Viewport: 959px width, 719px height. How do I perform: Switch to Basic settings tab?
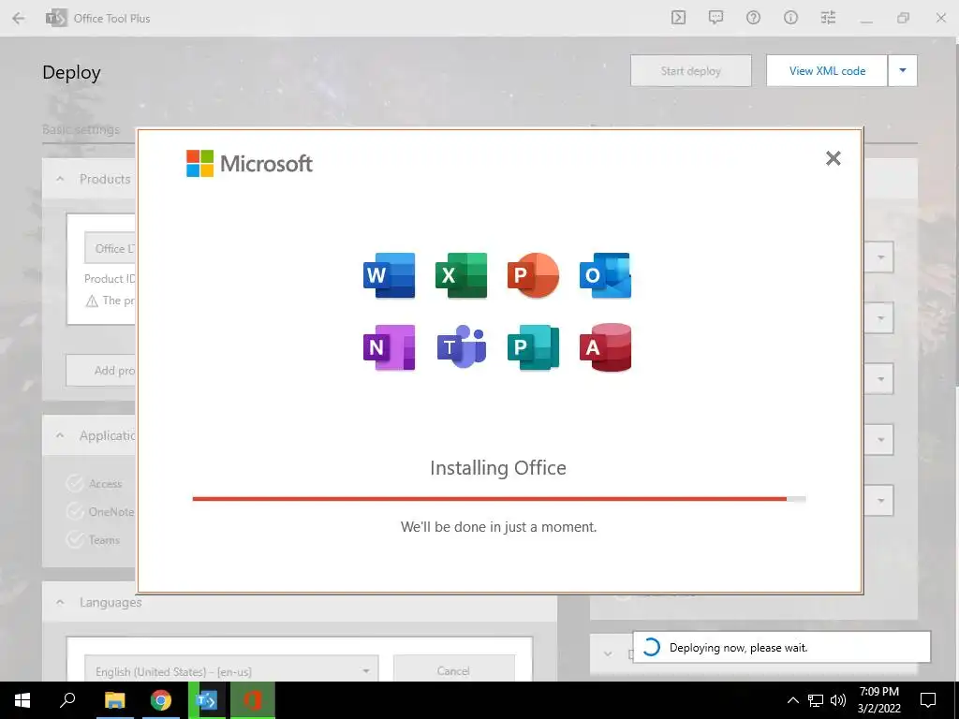[81, 129]
